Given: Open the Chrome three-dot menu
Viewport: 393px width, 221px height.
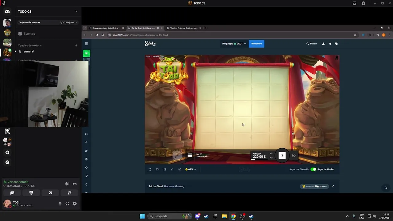Looking at the screenshot, I should click(389, 35).
